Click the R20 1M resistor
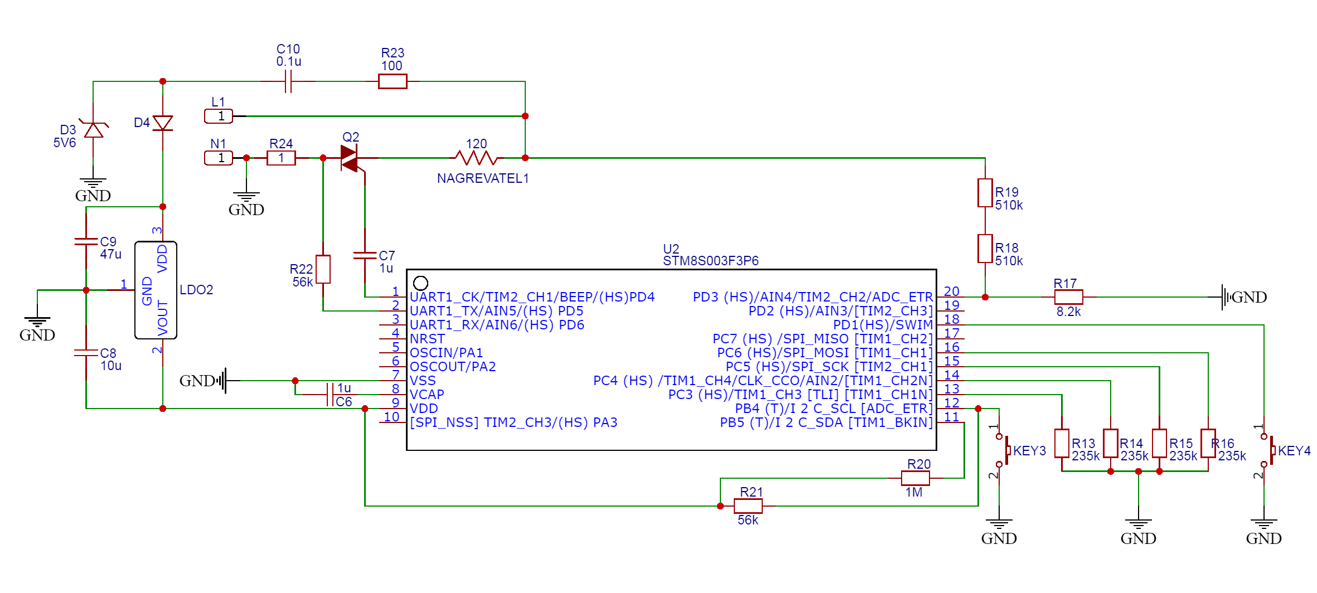Viewport: 1317px width, 593px height. pos(915,478)
